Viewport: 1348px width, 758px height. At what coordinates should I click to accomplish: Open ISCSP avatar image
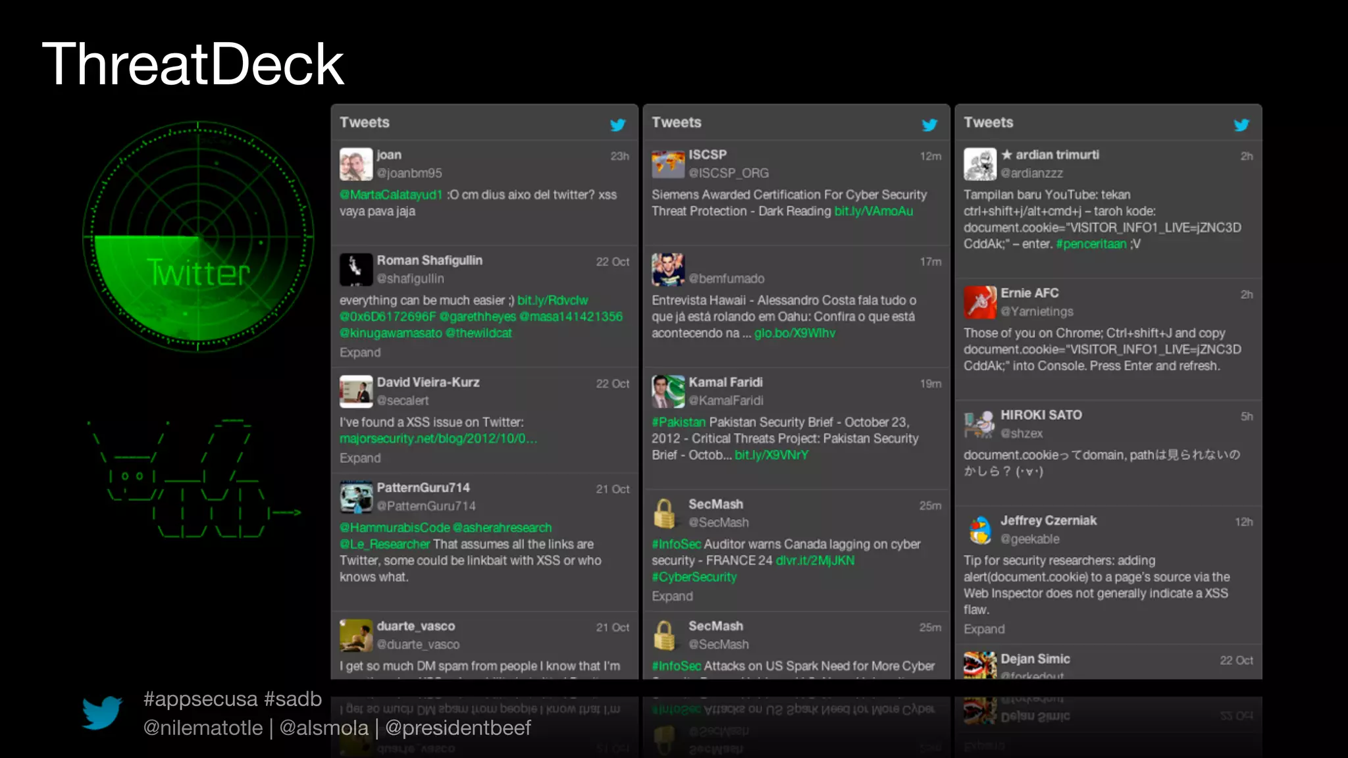(x=668, y=164)
